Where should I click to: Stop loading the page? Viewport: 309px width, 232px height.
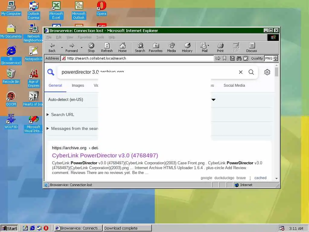[x=91, y=47]
